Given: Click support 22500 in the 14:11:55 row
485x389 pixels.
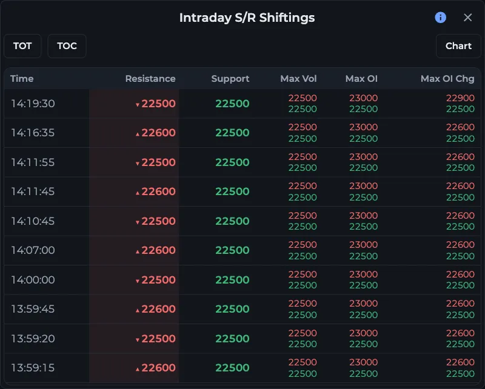Looking at the screenshot, I should (232, 162).
